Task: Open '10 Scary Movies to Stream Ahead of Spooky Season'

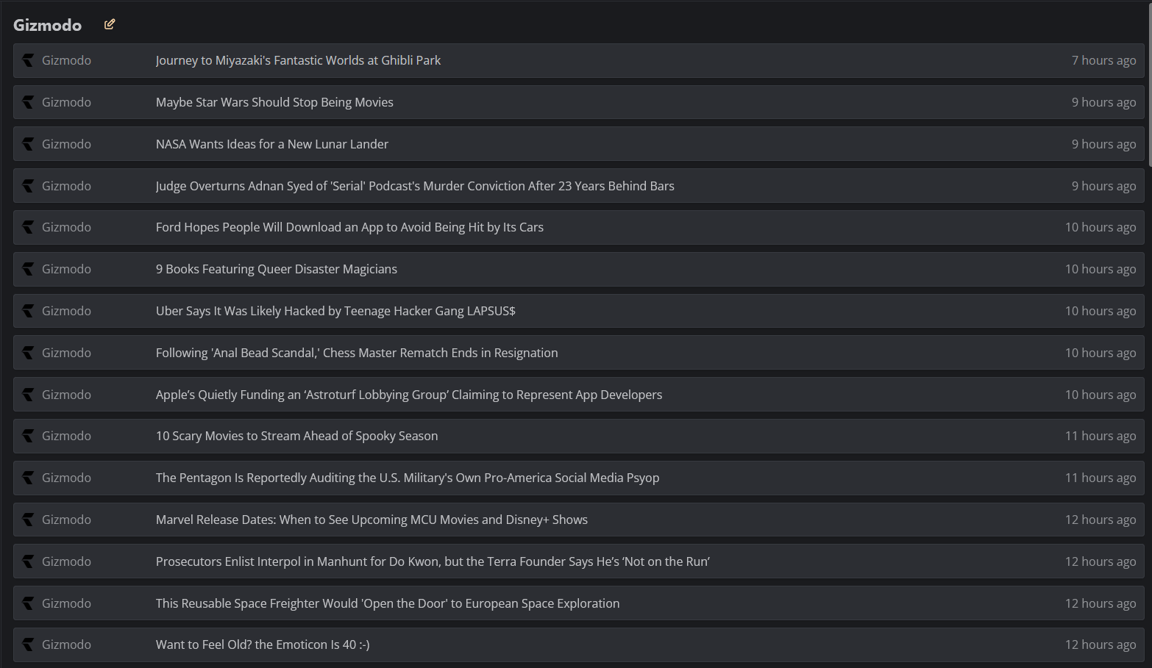Action: (296, 436)
